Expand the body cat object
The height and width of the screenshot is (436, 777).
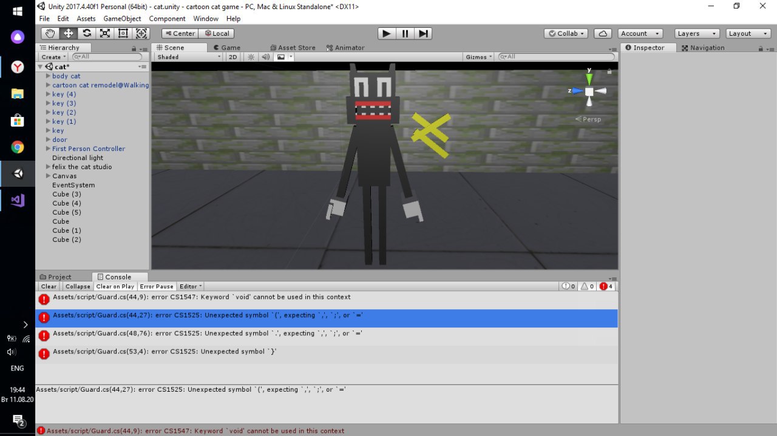click(48, 76)
